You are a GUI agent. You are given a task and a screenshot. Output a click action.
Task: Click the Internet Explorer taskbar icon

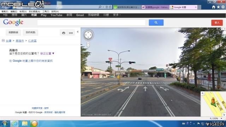tap(14, 124)
